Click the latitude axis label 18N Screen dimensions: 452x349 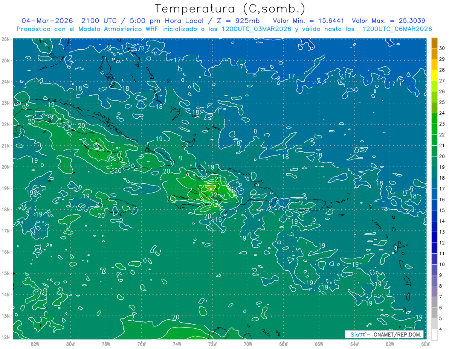6,209
